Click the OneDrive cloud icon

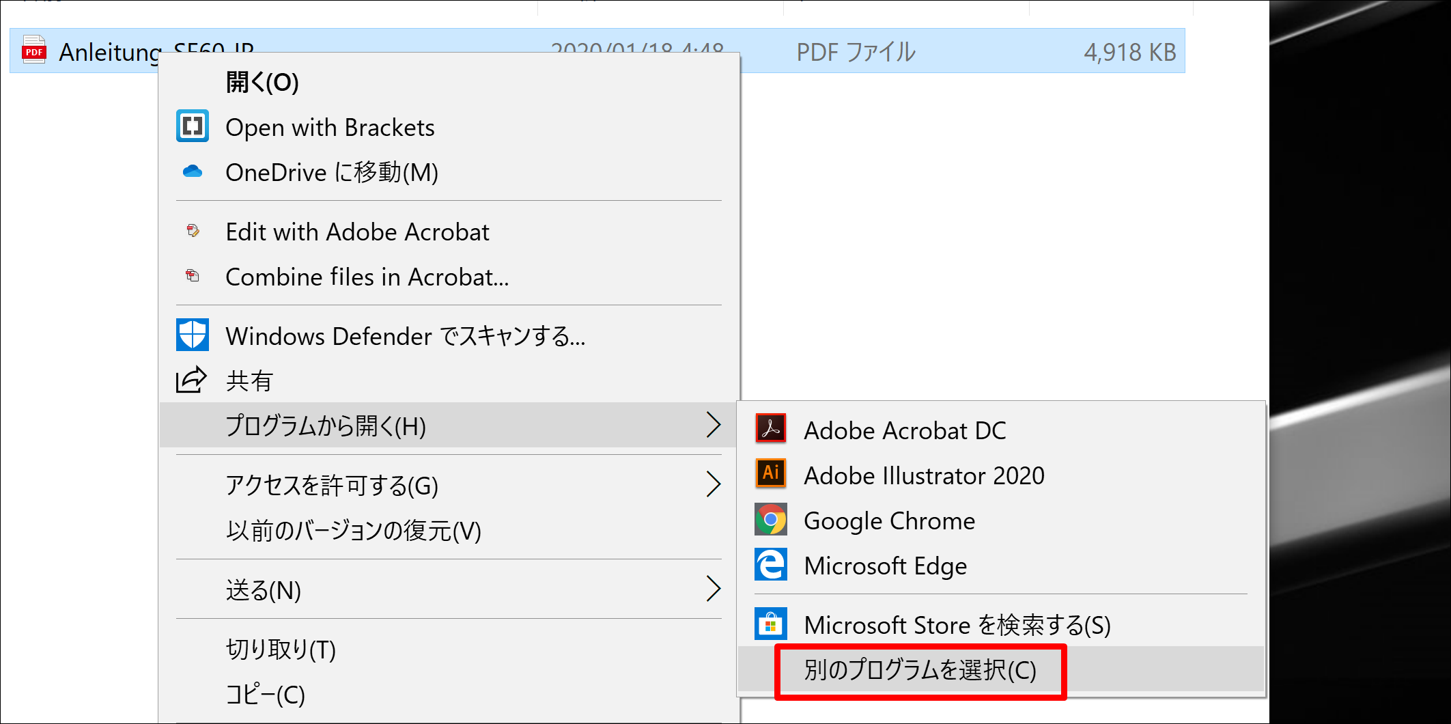coord(193,171)
